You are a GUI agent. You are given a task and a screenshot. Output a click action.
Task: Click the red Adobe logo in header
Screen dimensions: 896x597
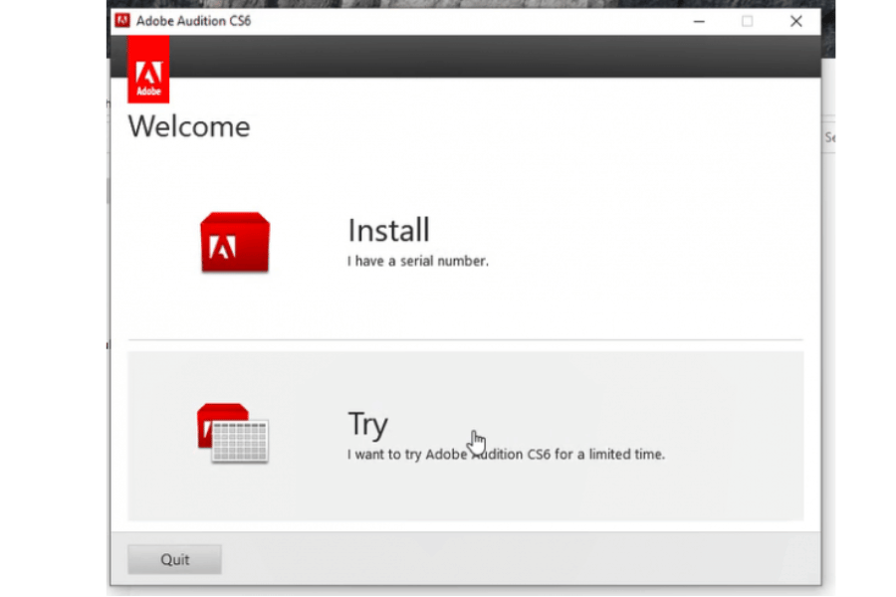[x=148, y=72]
